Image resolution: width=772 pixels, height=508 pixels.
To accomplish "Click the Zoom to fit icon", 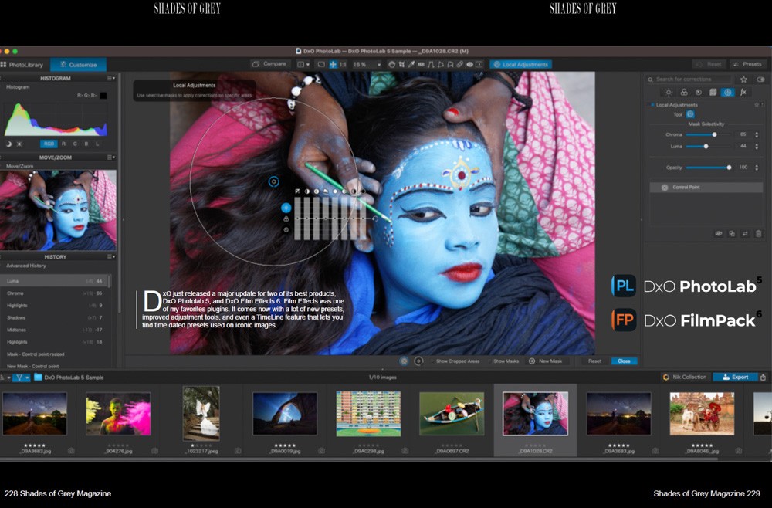I will point(321,65).
